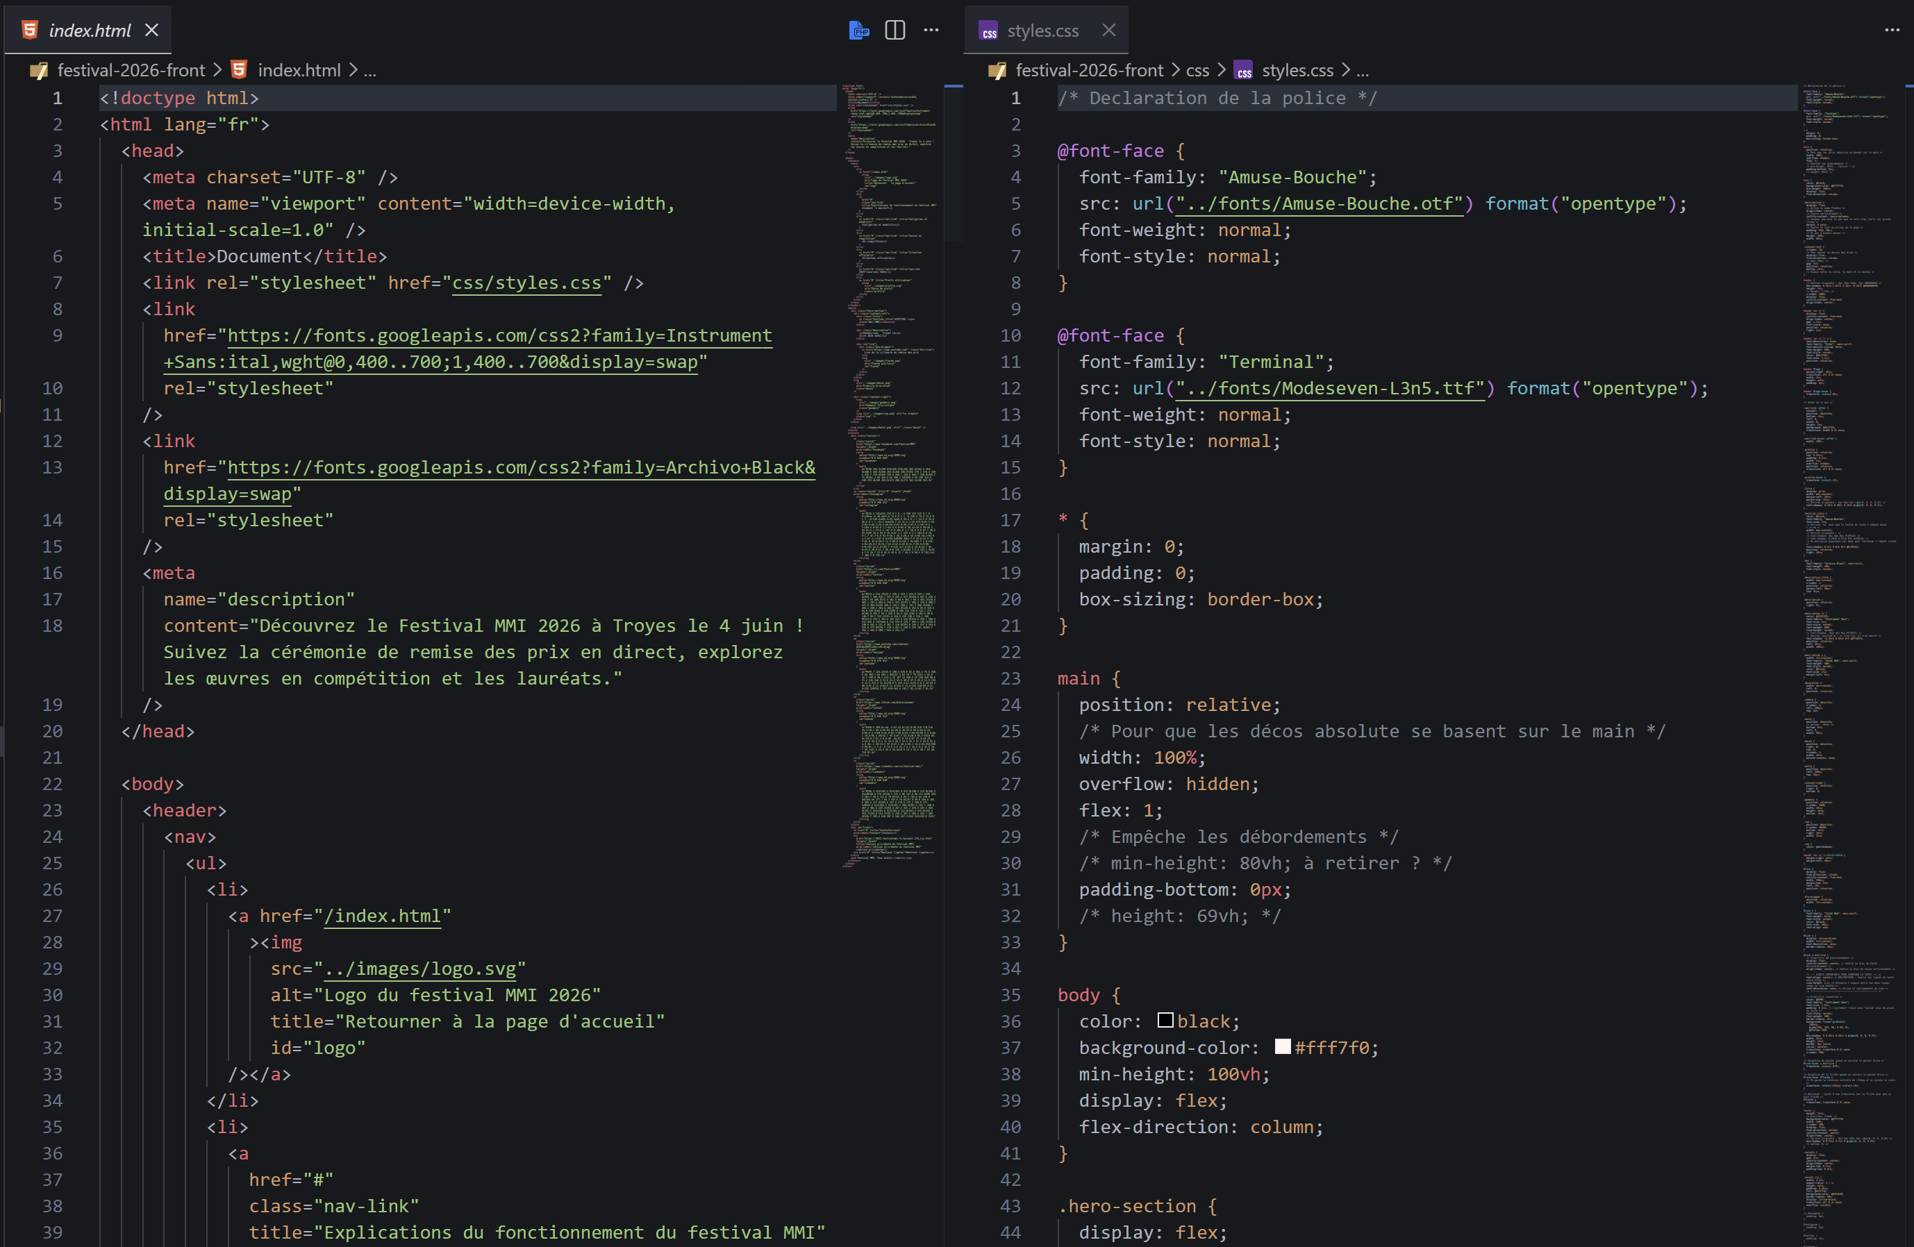Screen dimensions: 1914x1247
Task: Expand the ellipsis breadcrumb after index.html
Action: point(370,71)
